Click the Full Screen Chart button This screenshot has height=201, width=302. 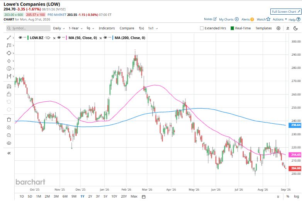[x=286, y=12]
